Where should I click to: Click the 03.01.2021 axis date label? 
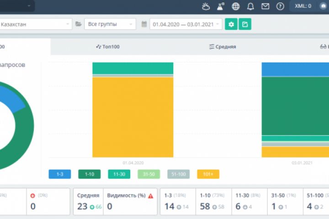point(302,163)
